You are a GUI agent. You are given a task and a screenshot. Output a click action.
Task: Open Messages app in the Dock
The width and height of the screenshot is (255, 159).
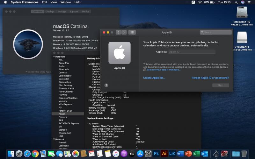tap(59, 154)
